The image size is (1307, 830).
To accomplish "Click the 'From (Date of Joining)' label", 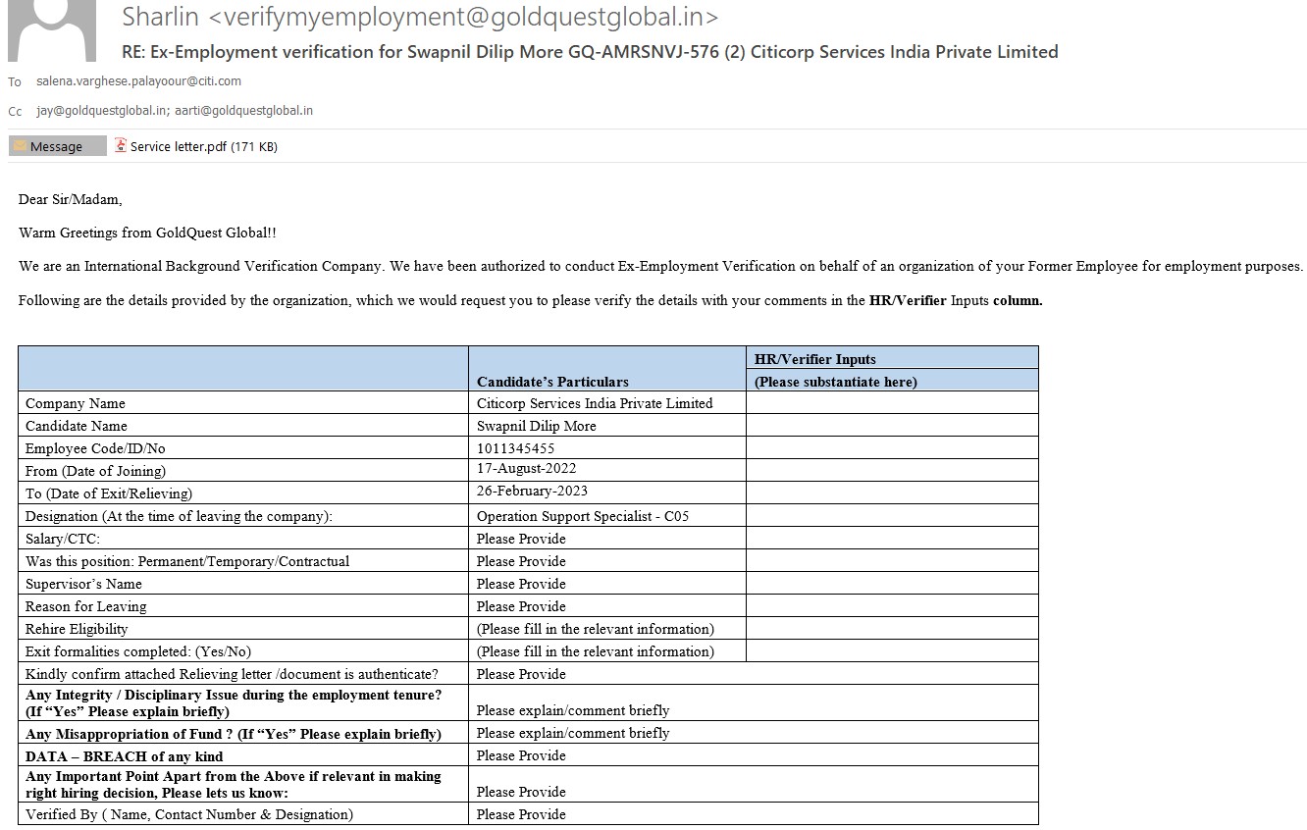I will point(96,471).
